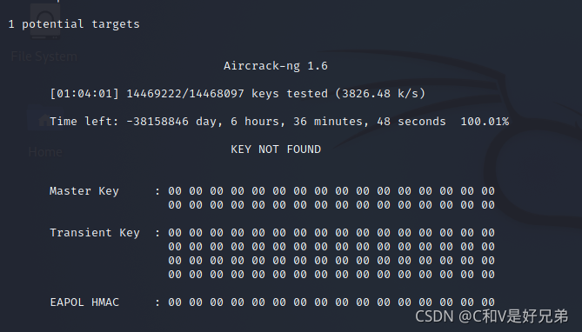Click the "1 potential targets" line
The image size is (582, 332).
[74, 24]
